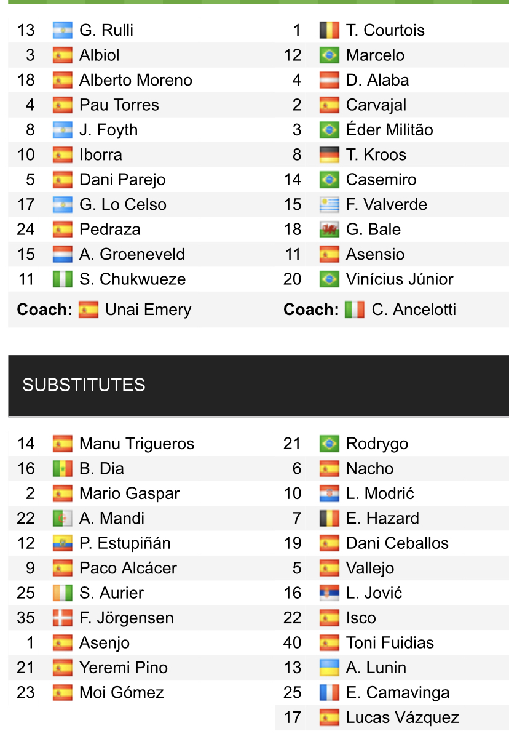Select coach Unai Emery's name
Image resolution: width=509 pixels, height=739 pixels.
pos(148,310)
